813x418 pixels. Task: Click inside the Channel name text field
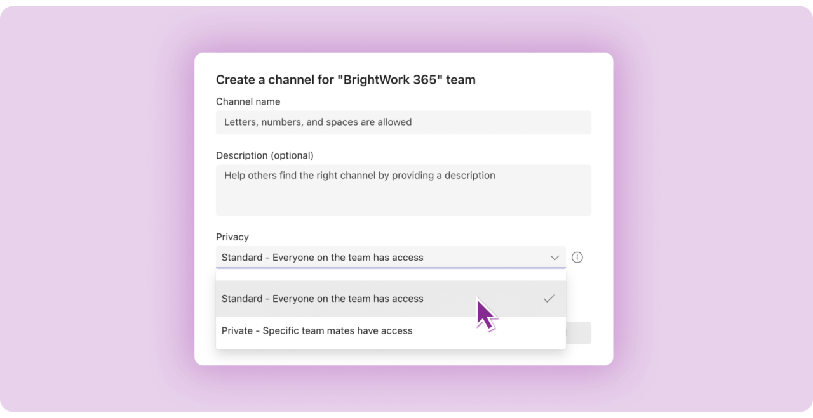[x=403, y=122]
